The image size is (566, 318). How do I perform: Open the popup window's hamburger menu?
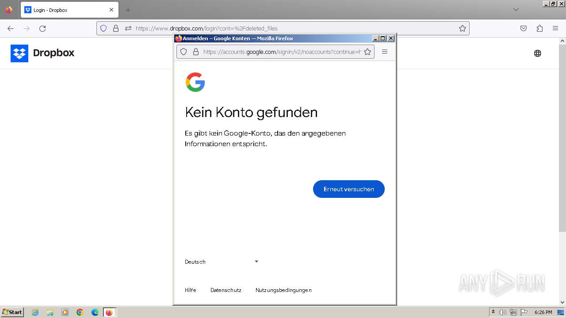pos(385,52)
